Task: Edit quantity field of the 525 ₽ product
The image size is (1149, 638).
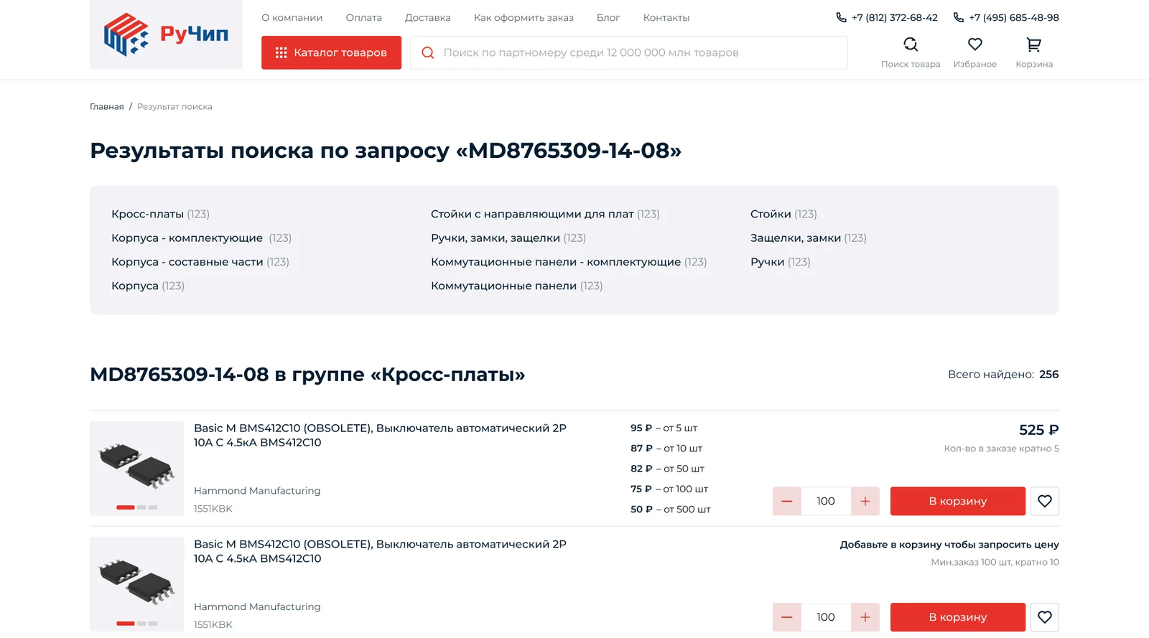Action: point(826,501)
